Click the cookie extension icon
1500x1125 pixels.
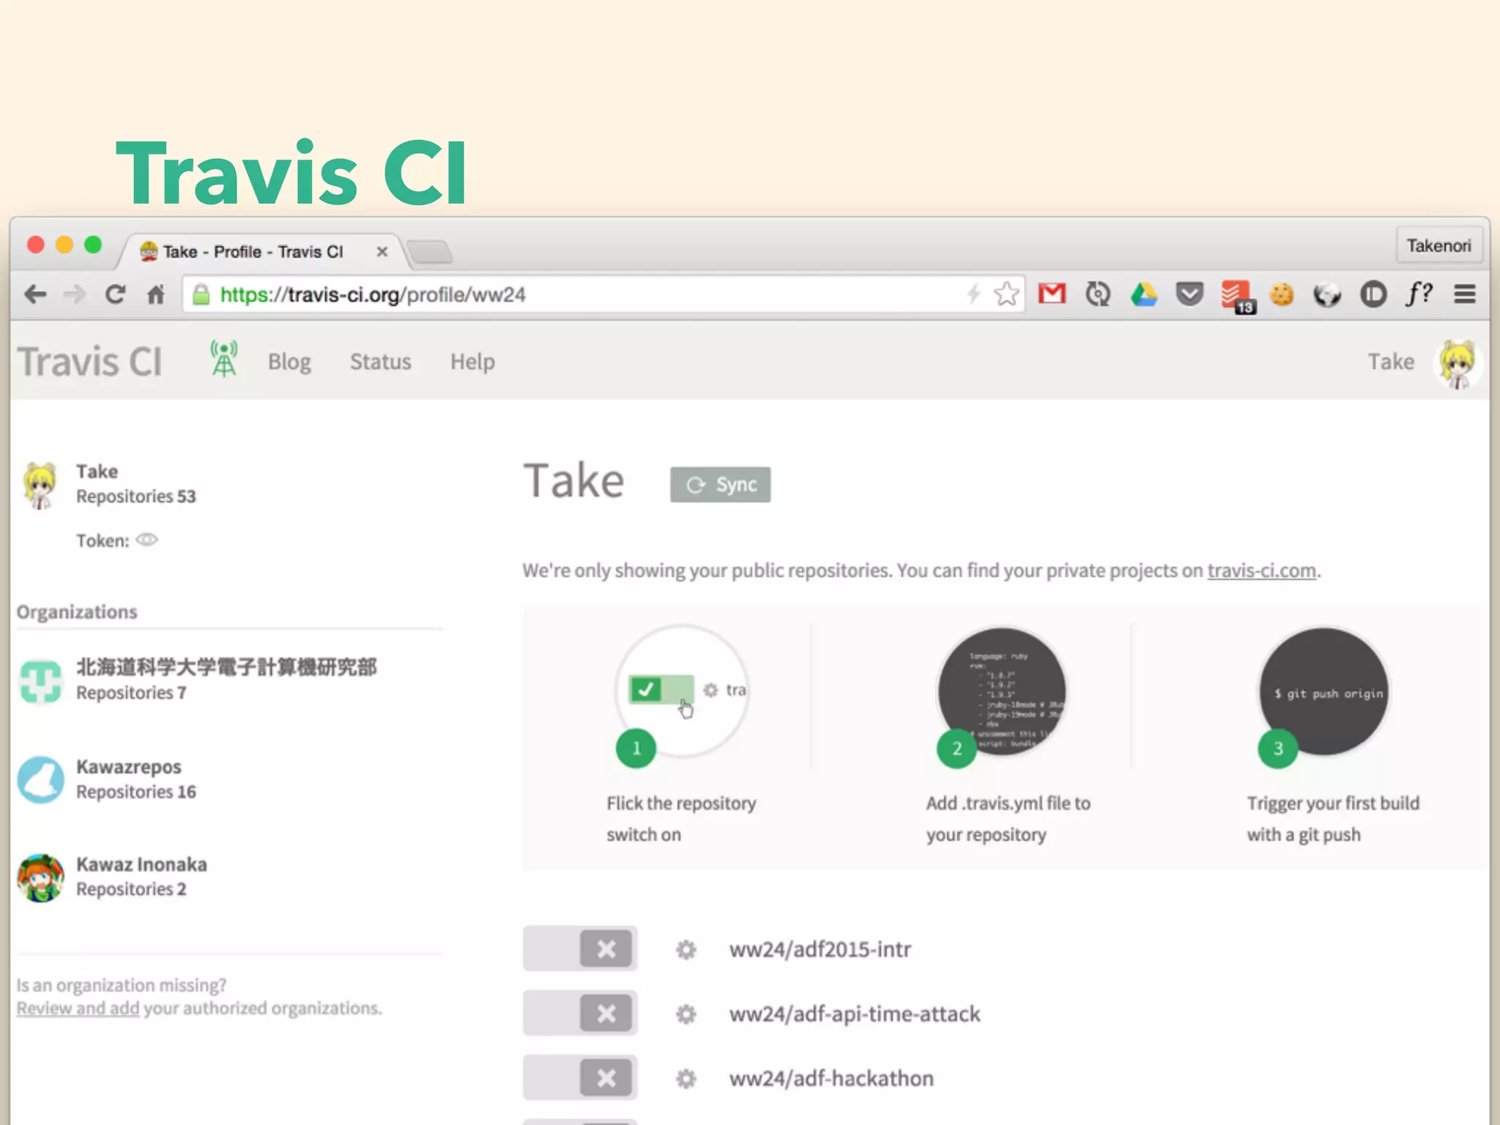pyautogui.click(x=1281, y=294)
